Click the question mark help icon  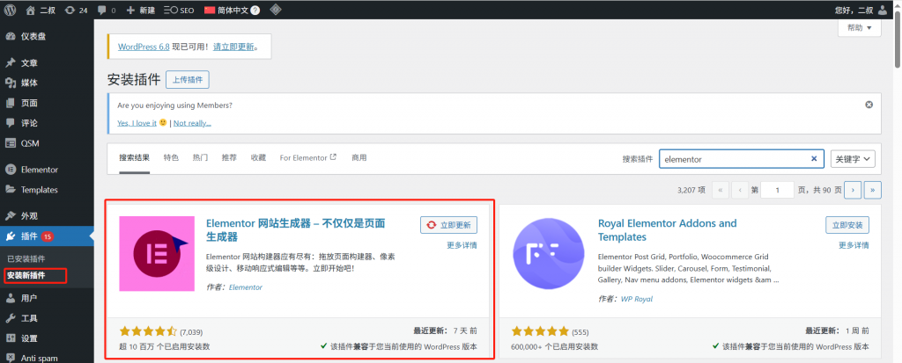255,10
